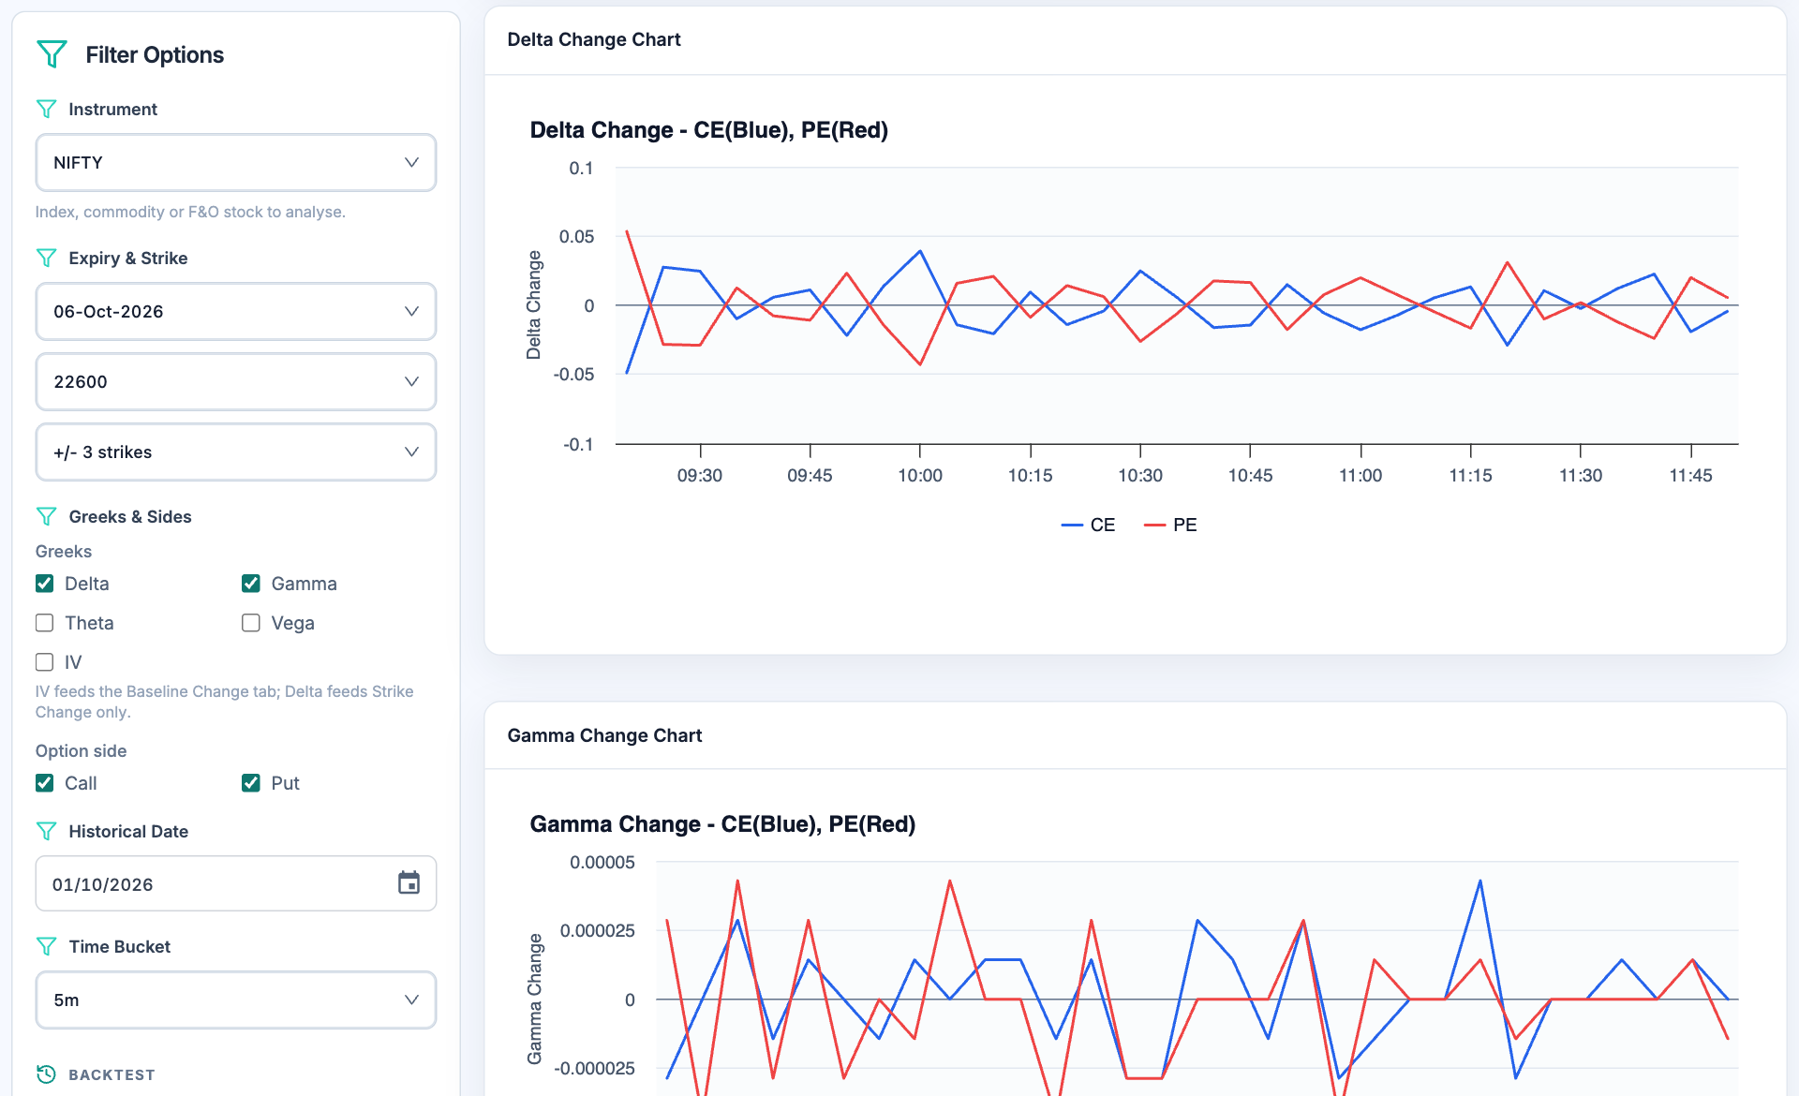The width and height of the screenshot is (1799, 1096).
Task: Uncheck the Delta greek checkbox
Action: 44,584
